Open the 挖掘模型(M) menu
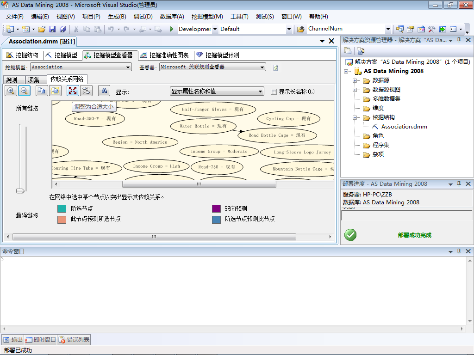Viewport: 474px width, 355px height. [x=207, y=17]
